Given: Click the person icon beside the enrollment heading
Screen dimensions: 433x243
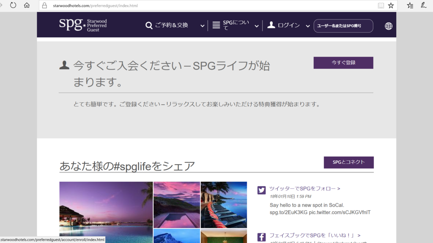Looking at the screenshot, I should [x=64, y=65].
